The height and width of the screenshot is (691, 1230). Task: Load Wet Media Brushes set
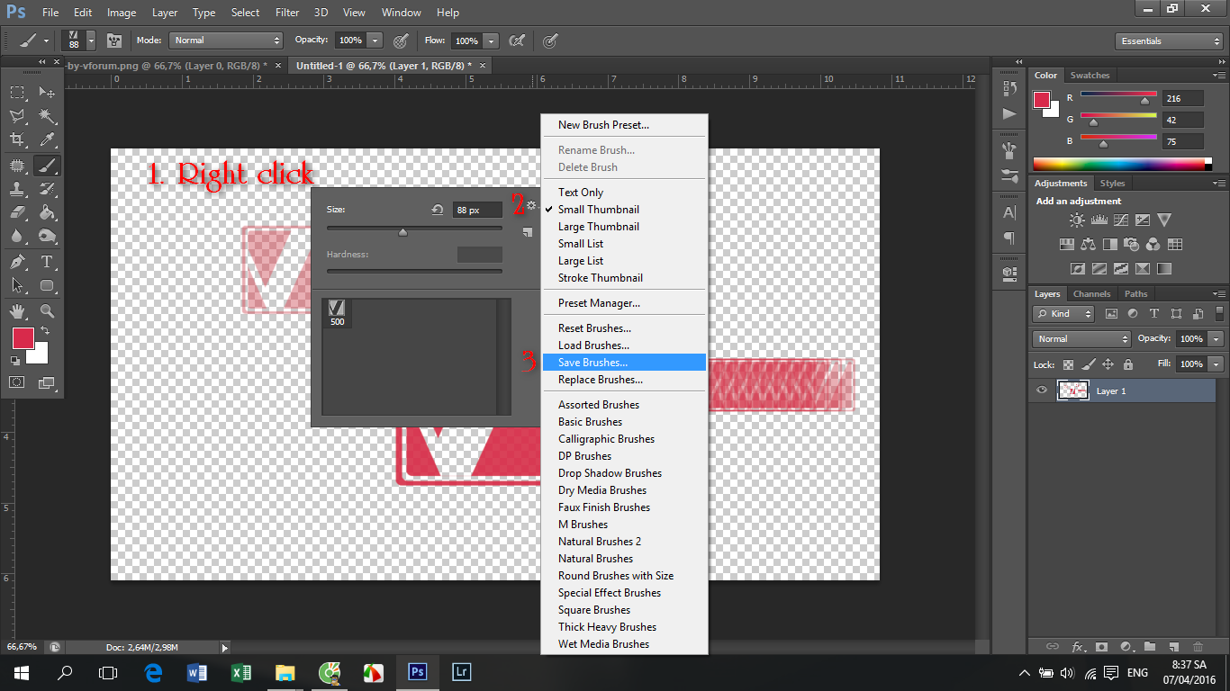click(x=624, y=643)
